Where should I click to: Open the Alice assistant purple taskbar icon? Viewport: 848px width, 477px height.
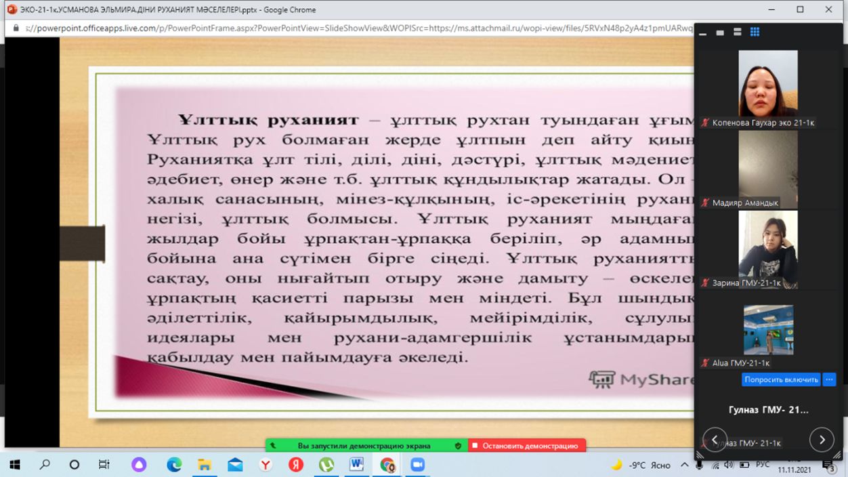(x=139, y=465)
